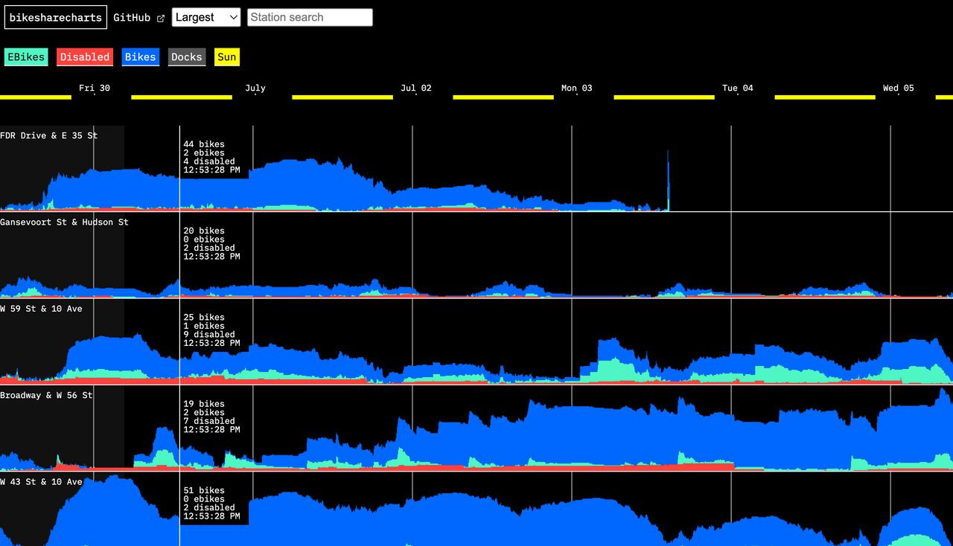
Task: Click the bikesharecharts title
Action: coord(55,16)
